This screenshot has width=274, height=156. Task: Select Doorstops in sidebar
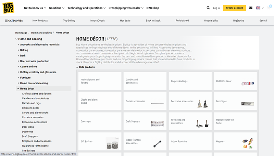tap(28, 132)
